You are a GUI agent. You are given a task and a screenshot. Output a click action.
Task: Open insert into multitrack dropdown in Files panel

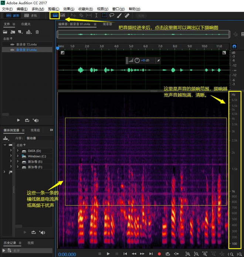coord(29,32)
